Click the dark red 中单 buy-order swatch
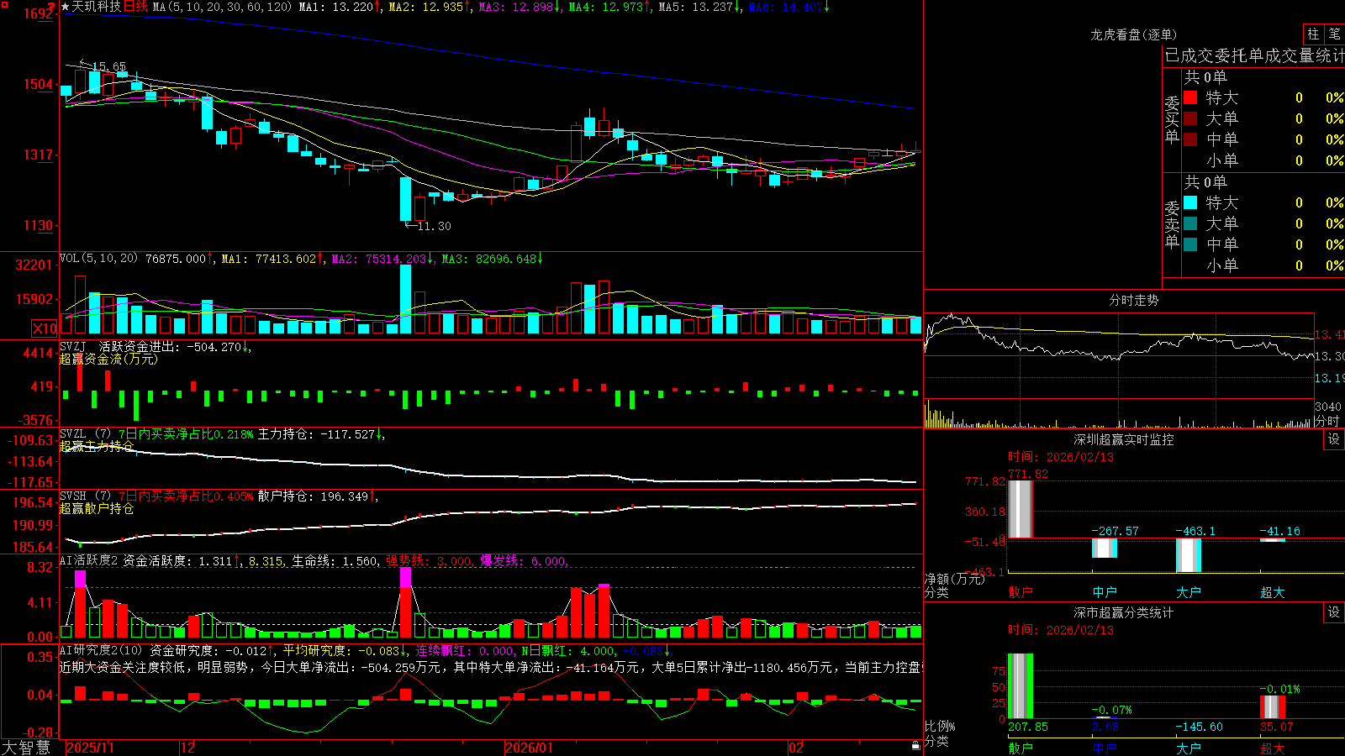The width and height of the screenshot is (1345, 756). 1190,139
